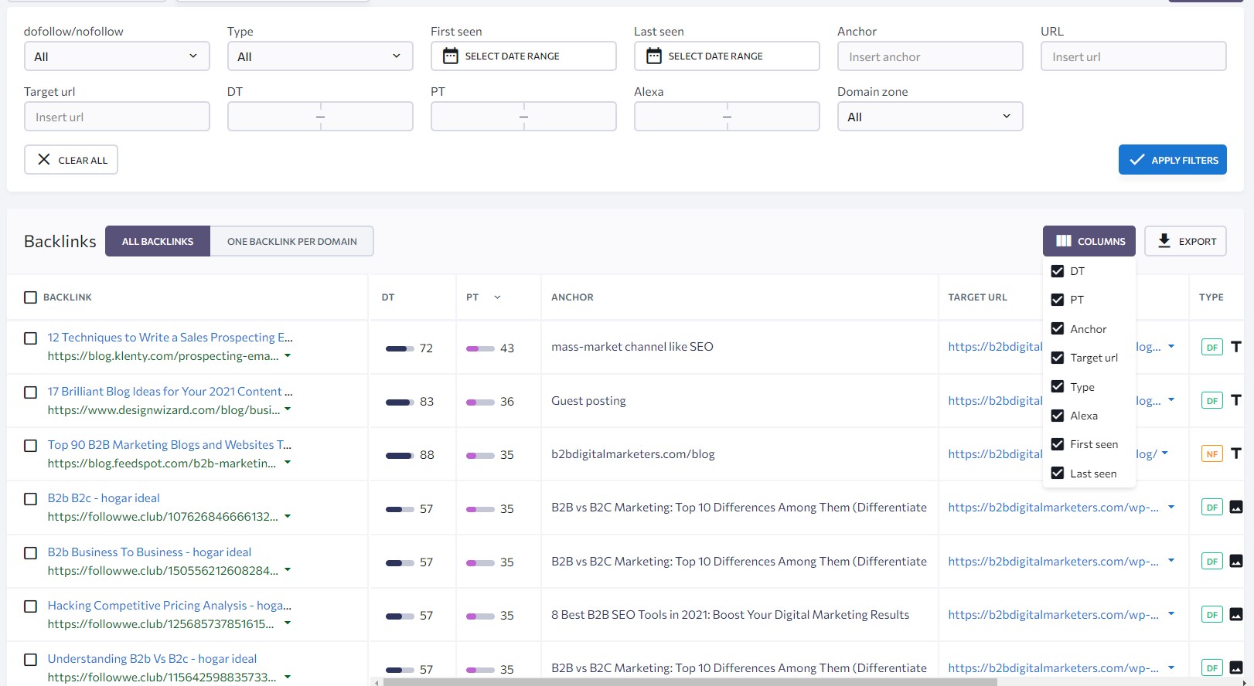1254x686 pixels.
Task: Expand target URL arrow in Hacking Competitive row
Action: [x=1171, y=614]
